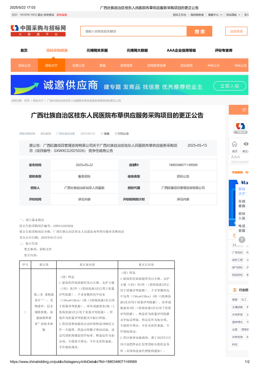Click the 广西壮族自治区 region link
Viewport: 260px width, 368px height.
[66, 133]
